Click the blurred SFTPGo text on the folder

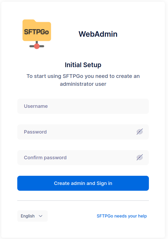[x=37, y=32]
